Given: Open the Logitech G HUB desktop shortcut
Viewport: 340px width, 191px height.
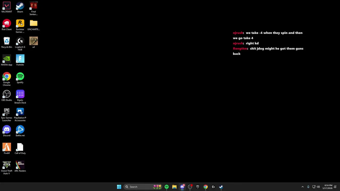Looking at the screenshot, I should [20, 44].
